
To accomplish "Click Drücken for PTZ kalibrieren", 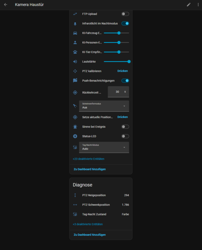I will pyautogui.click(x=122, y=71).
